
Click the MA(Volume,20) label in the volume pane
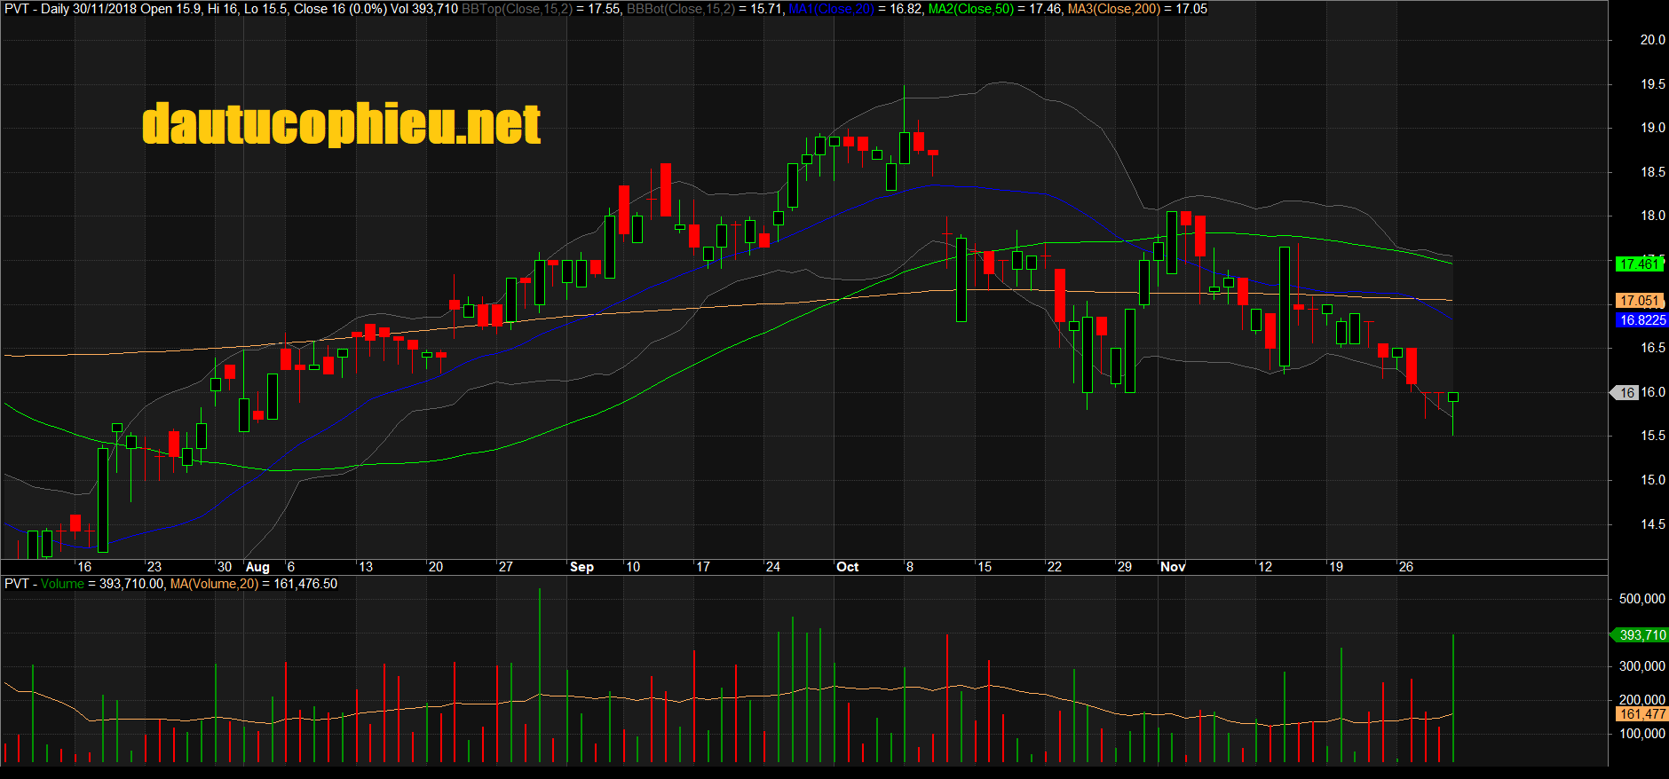(x=214, y=584)
